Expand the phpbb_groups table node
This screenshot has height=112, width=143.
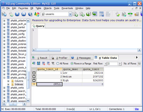point(4,61)
